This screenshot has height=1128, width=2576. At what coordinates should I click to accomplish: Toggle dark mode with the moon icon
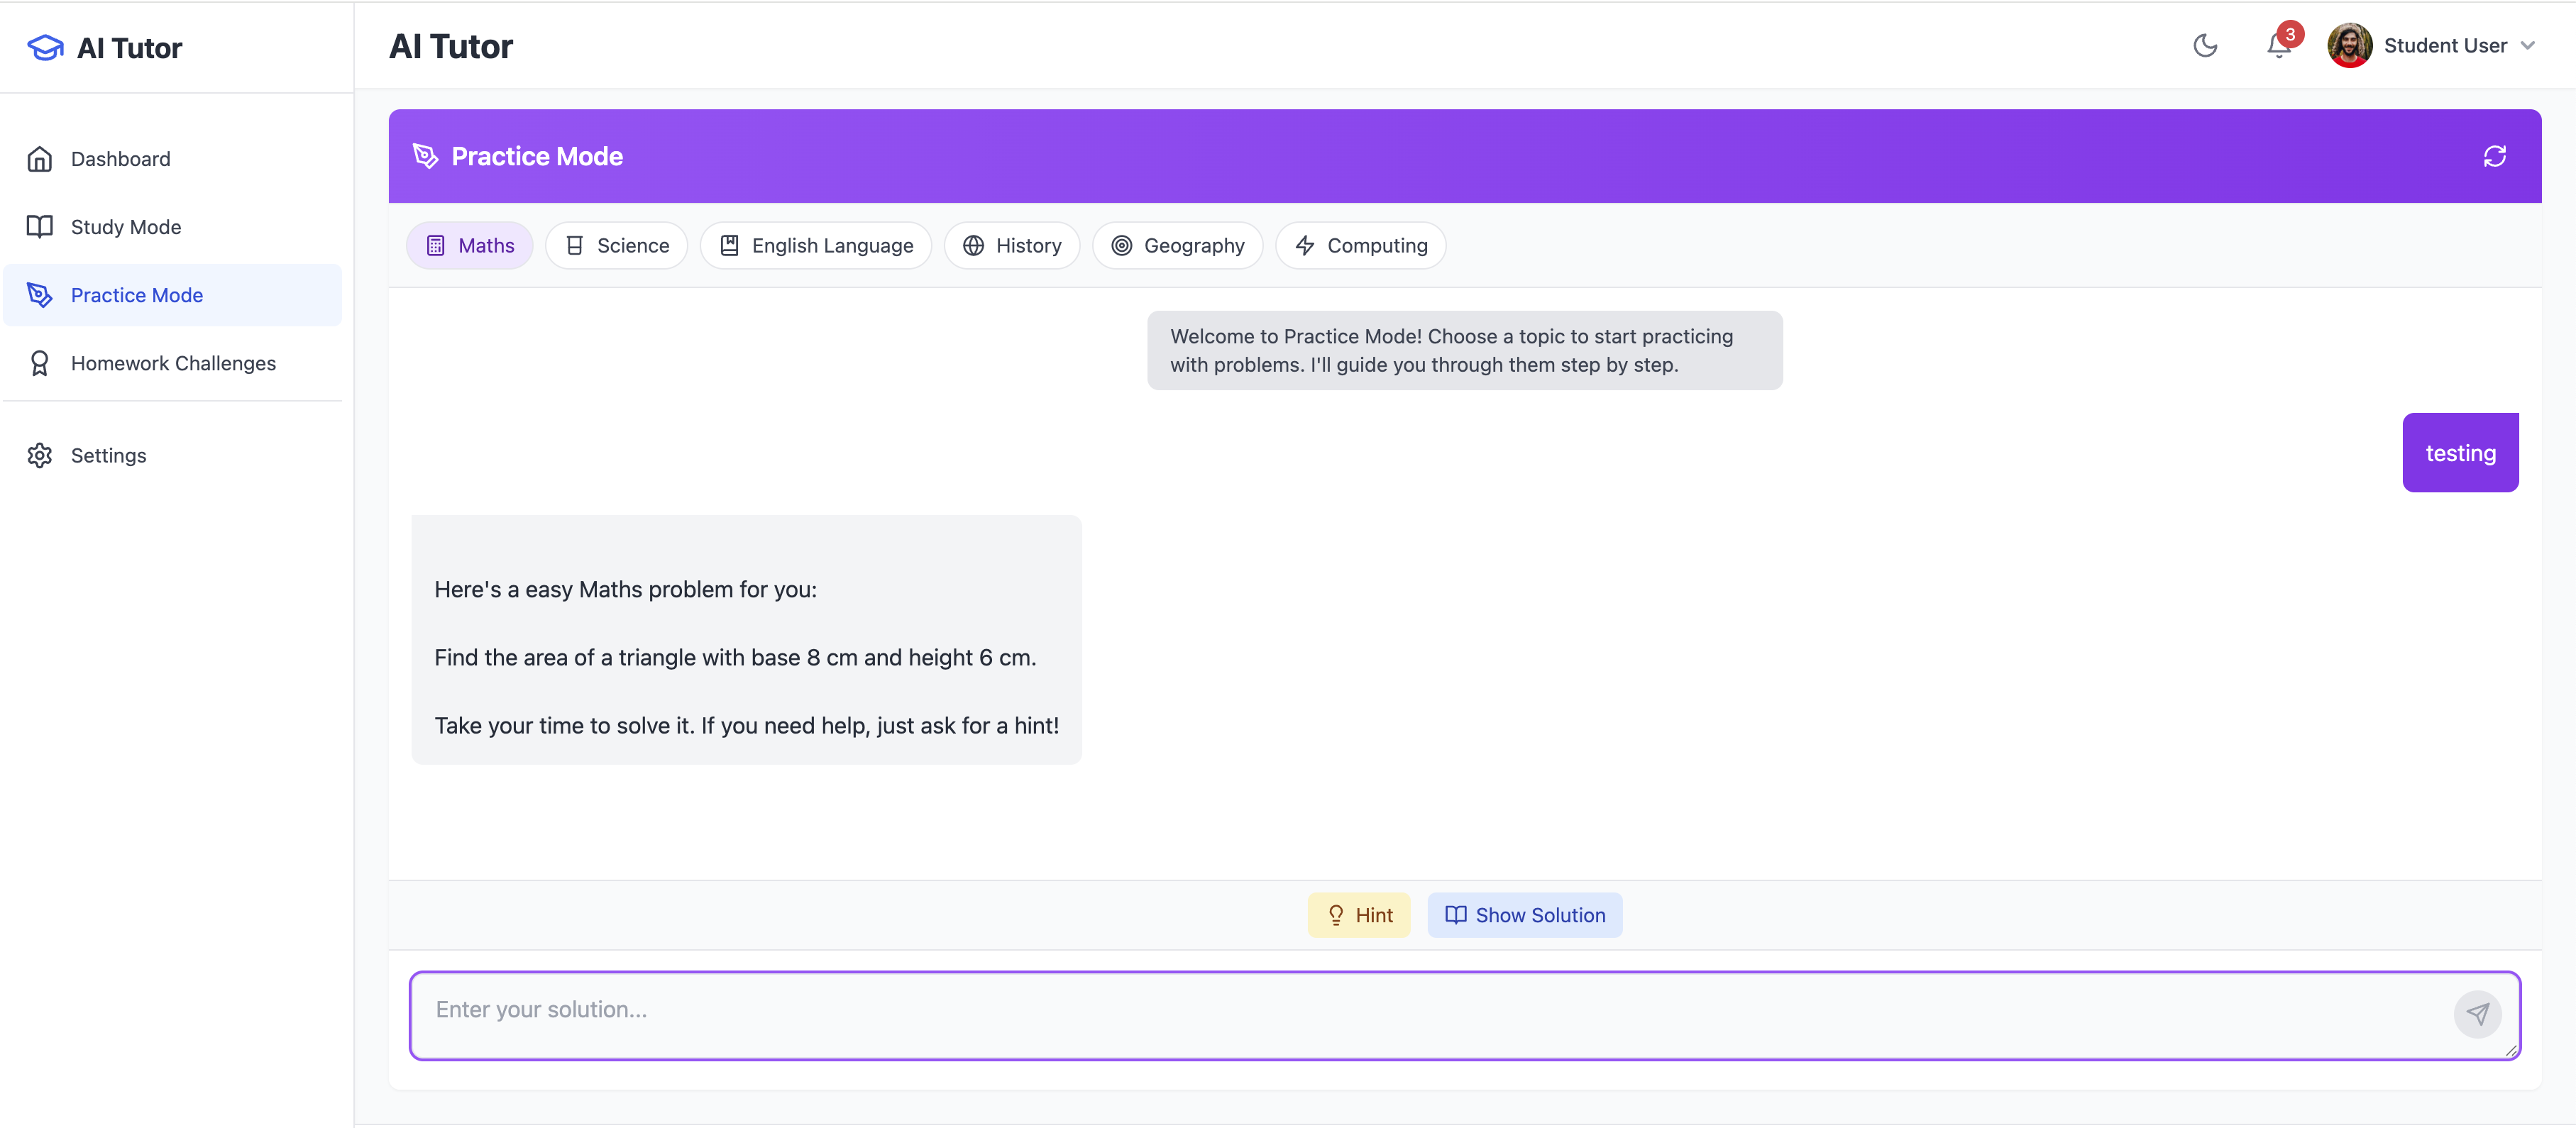[x=2205, y=46]
